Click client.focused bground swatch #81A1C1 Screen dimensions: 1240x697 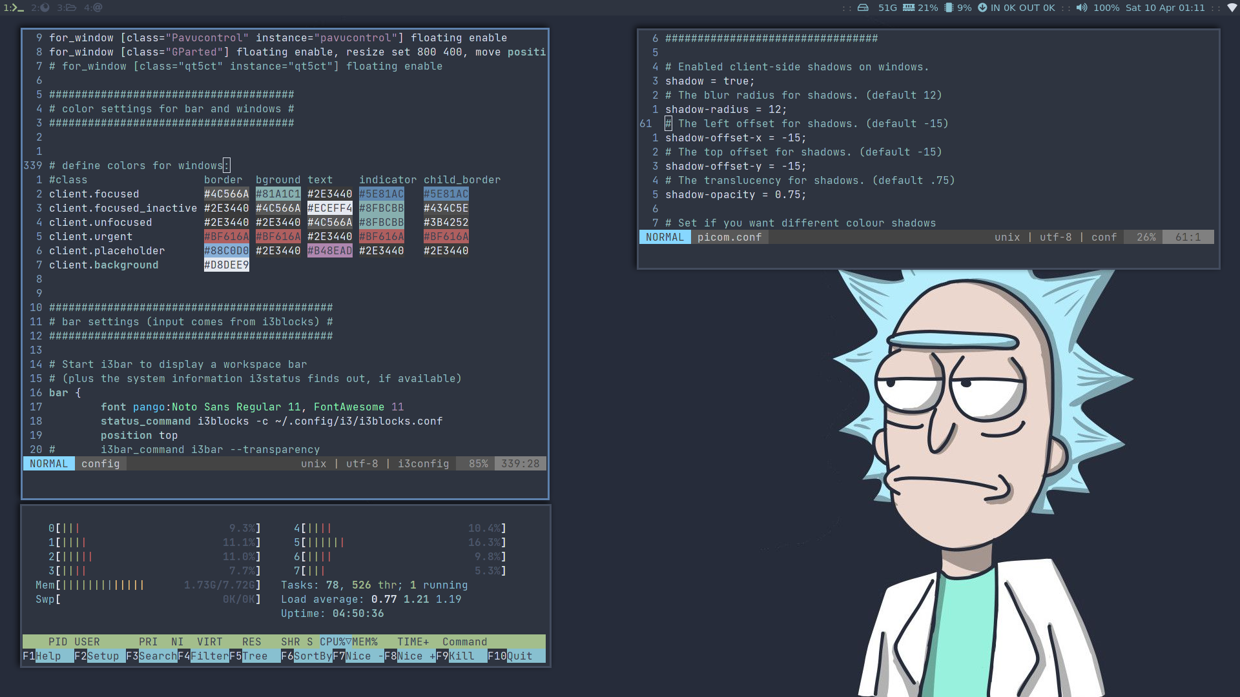(x=278, y=194)
